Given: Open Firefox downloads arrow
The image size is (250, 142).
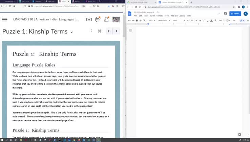Looking at the screenshot, I should click(109, 6).
